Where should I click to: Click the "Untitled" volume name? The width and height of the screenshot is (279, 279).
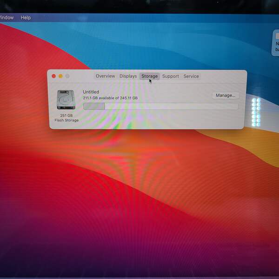click(x=91, y=92)
